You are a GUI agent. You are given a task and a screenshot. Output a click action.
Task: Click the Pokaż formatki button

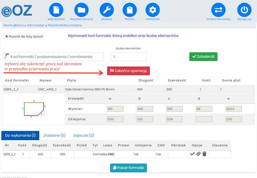[x=128, y=168]
